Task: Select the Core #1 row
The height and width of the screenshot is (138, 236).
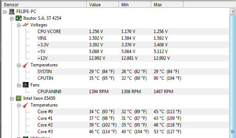Action: pyautogui.click(x=133, y=118)
